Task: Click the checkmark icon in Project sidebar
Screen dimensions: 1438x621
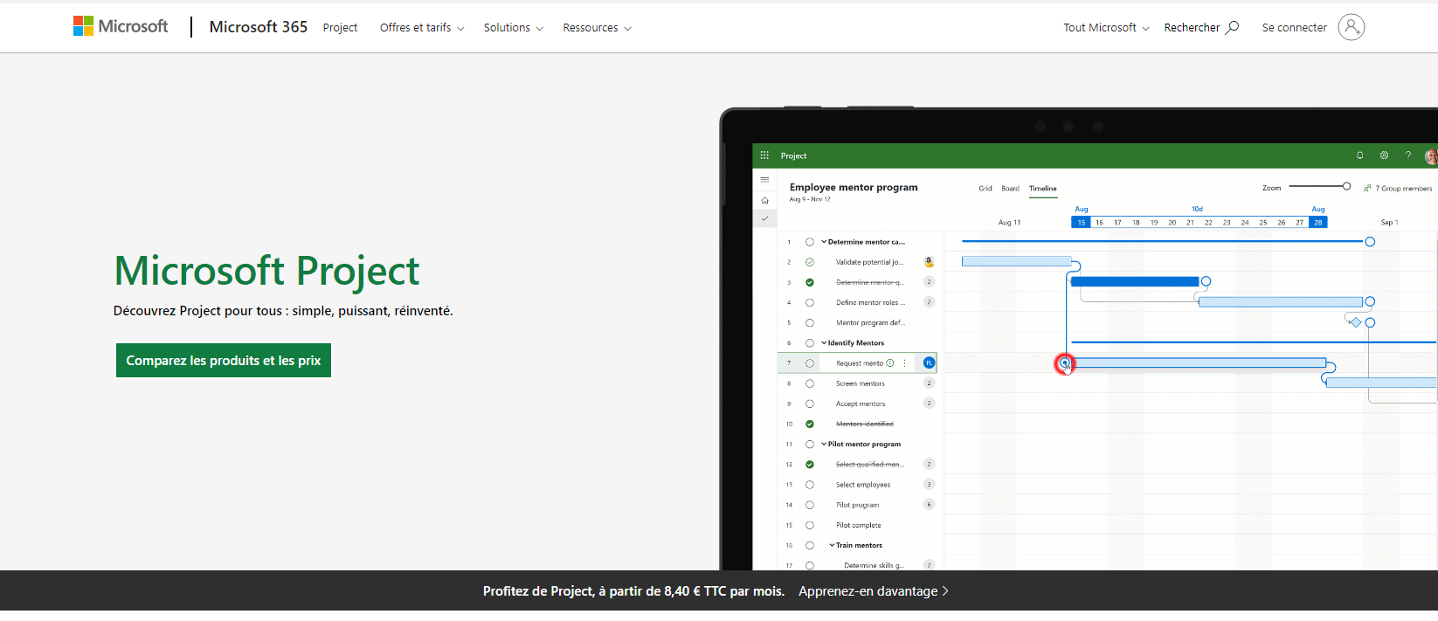Action: tap(764, 218)
